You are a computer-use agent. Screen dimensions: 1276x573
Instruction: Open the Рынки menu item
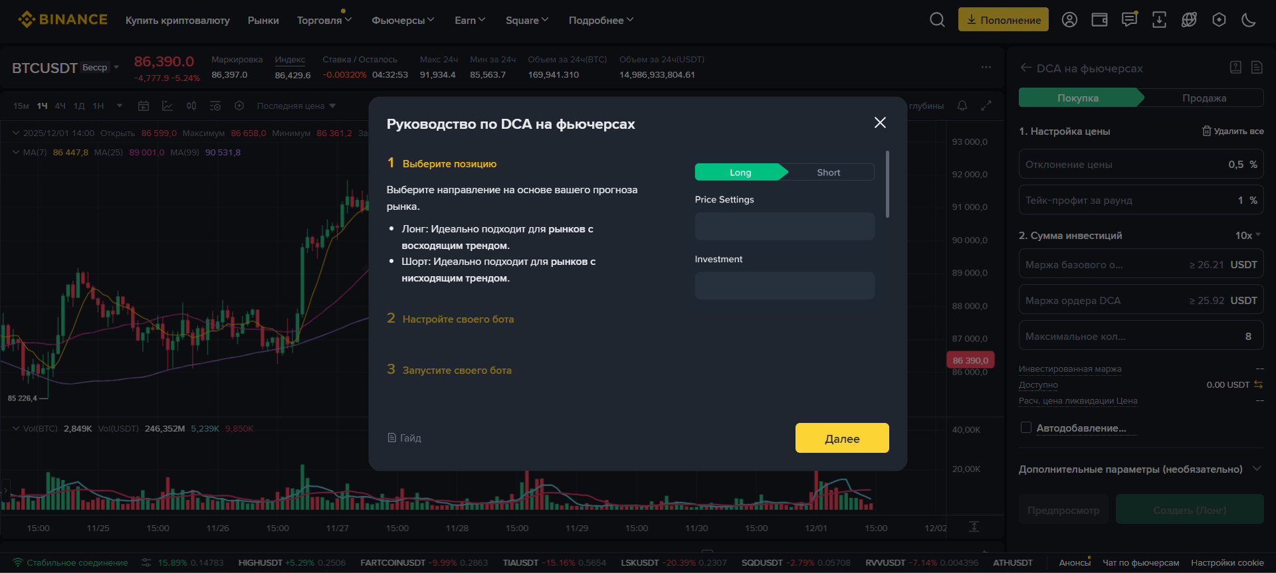click(x=263, y=21)
